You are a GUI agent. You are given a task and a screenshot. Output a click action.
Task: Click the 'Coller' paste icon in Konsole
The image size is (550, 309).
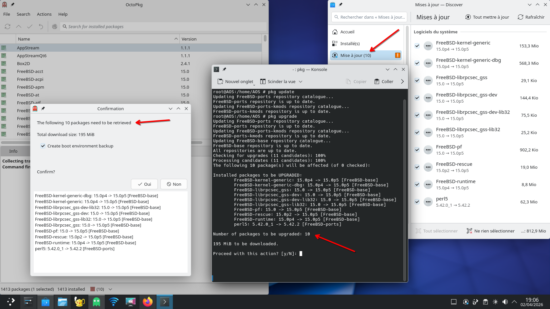377,81
